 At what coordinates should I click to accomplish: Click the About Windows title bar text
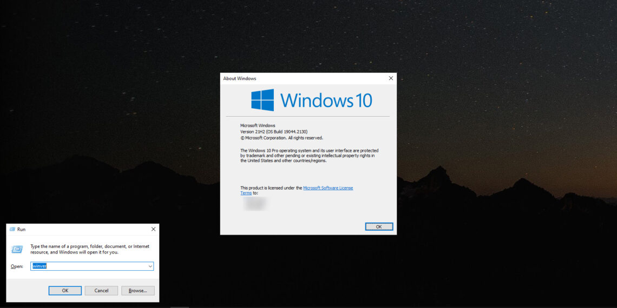(240, 78)
